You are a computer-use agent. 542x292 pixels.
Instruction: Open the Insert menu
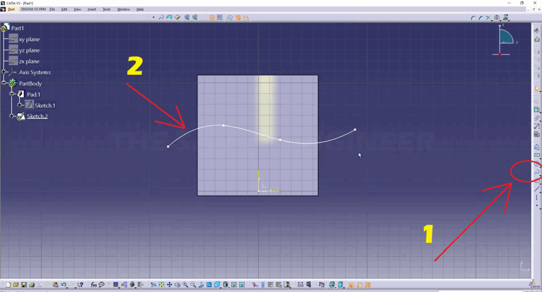tap(92, 10)
